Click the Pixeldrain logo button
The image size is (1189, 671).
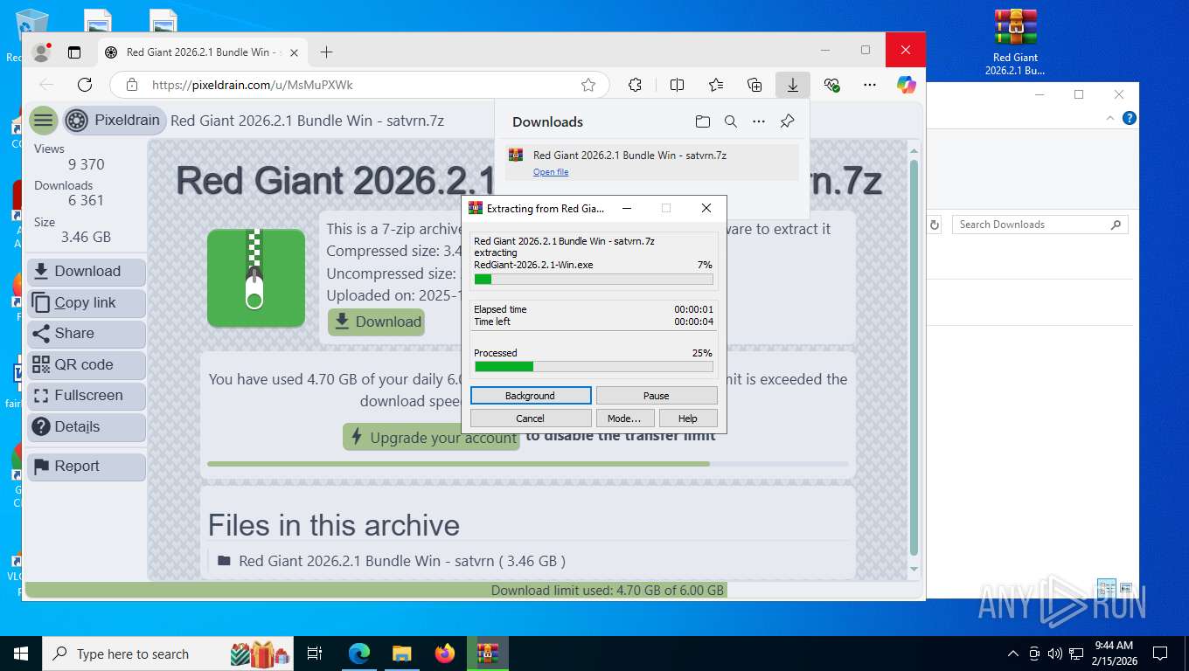coord(114,121)
